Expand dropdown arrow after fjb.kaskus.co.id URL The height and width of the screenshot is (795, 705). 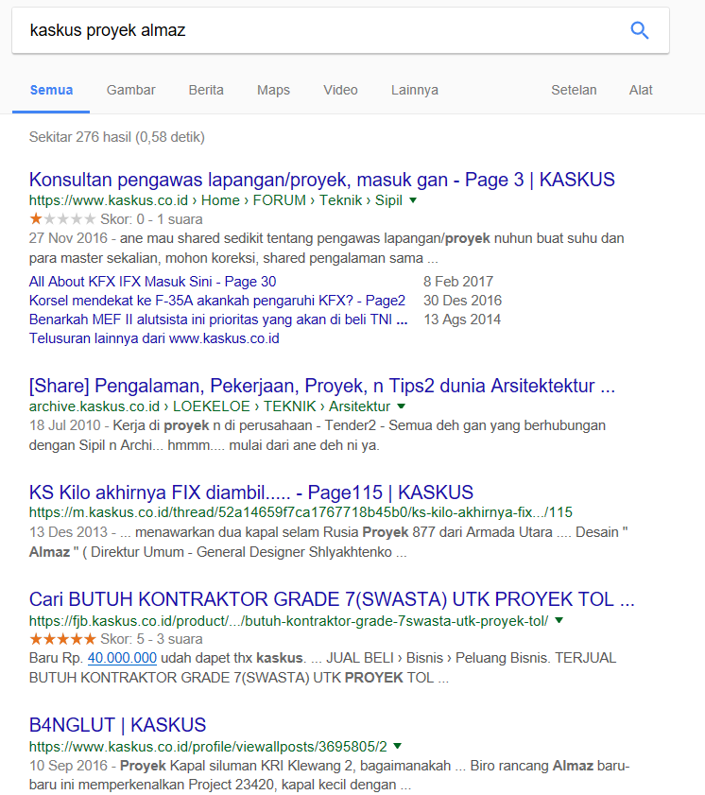tap(559, 620)
